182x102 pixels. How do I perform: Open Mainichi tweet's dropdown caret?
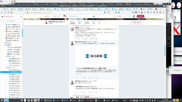(x=117, y=42)
